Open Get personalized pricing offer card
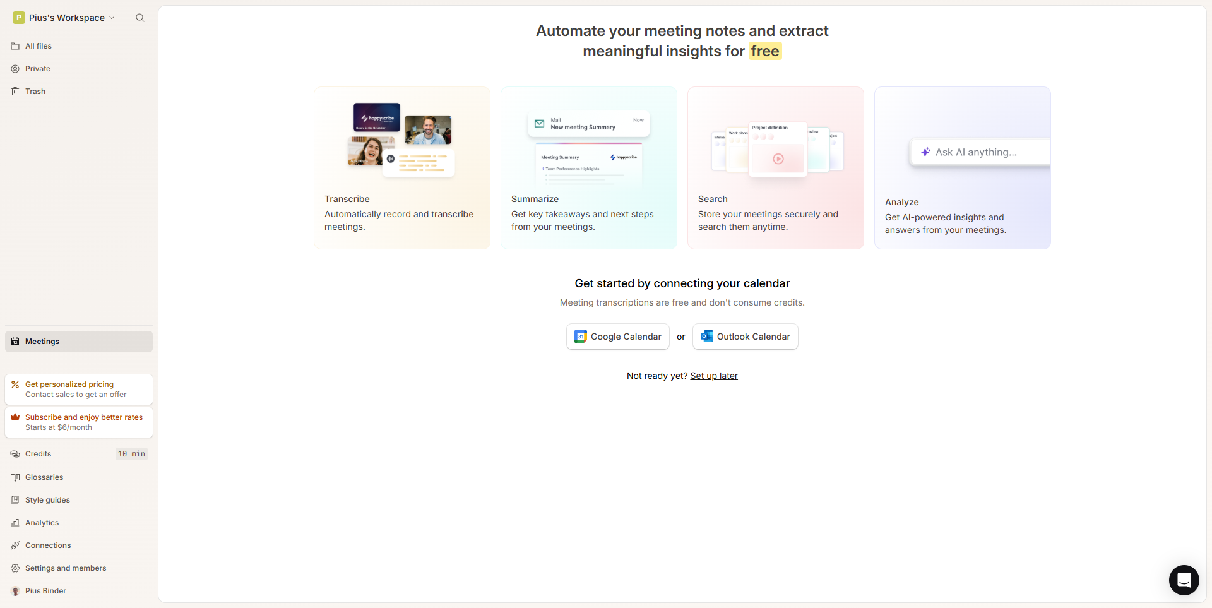 coord(78,390)
